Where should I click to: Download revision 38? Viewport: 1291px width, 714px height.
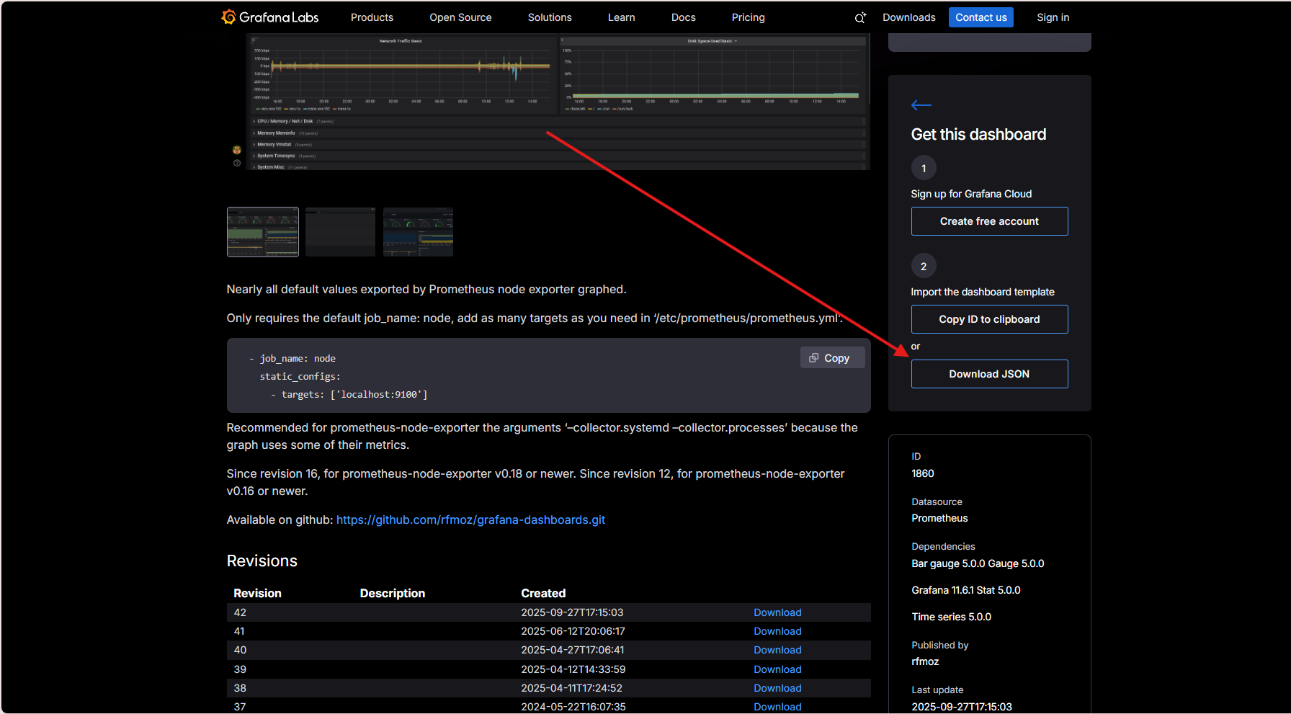pyautogui.click(x=777, y=688)
